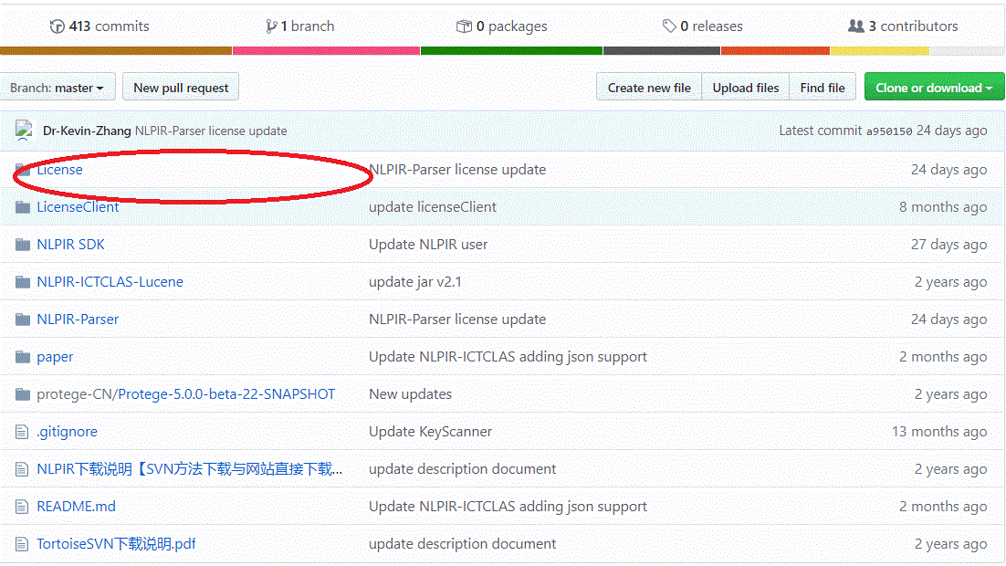This screenshot has width=1006, height=566.
Task: Open the NLPIR-ICTCLAS-Lucene folder
Action: pos(109,281)
